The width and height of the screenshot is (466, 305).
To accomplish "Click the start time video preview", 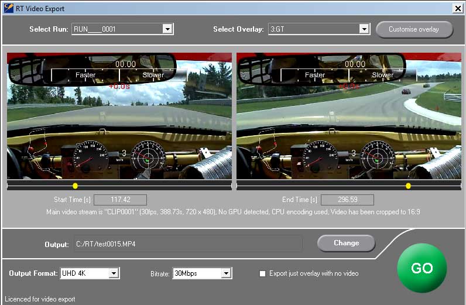I will pyautogui.click(x=119, y=116).
